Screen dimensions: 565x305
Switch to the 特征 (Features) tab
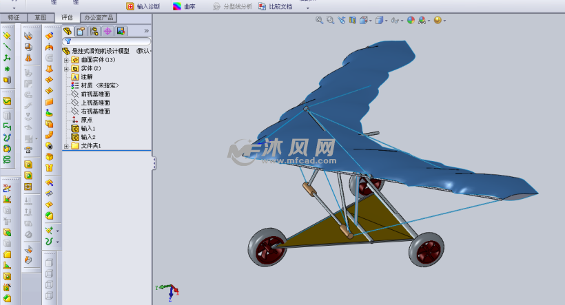(x=13, y=17)
